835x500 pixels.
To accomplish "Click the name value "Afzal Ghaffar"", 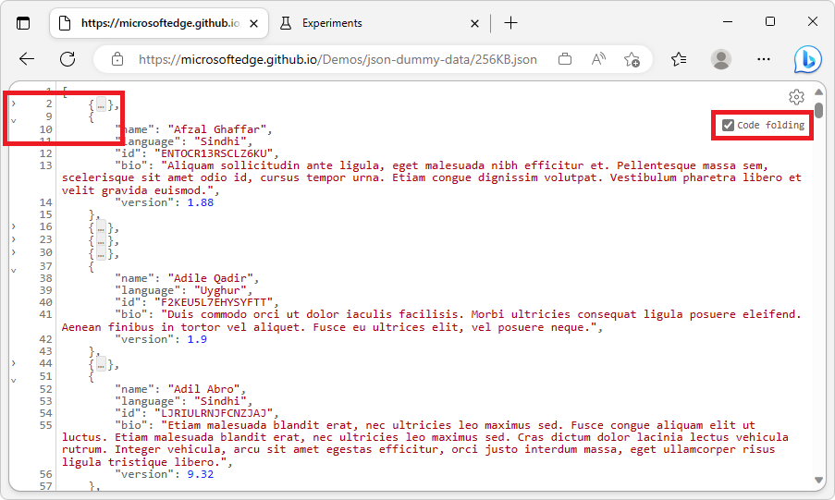I will [216, 129].
